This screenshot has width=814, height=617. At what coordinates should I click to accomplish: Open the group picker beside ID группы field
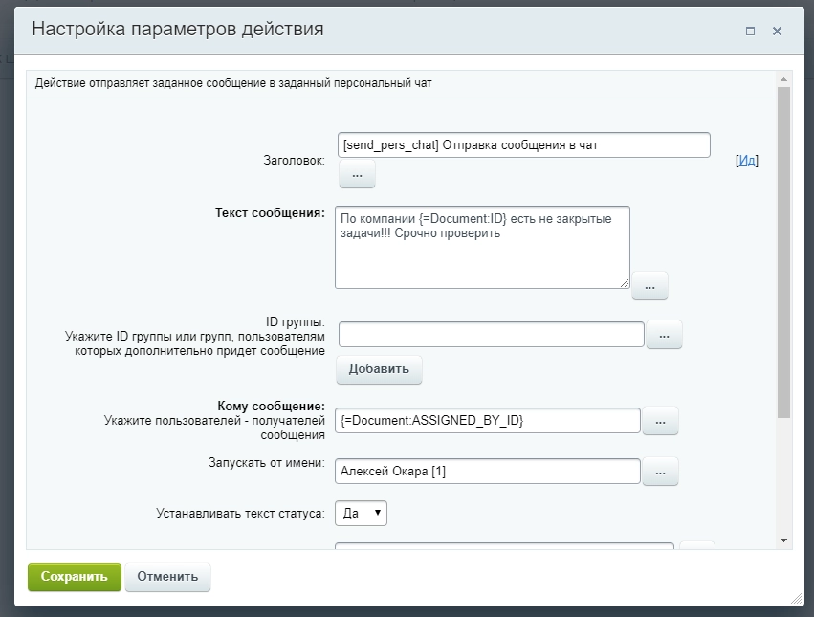coord(664,334)
